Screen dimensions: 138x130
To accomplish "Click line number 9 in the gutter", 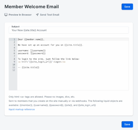I will 14,62.
